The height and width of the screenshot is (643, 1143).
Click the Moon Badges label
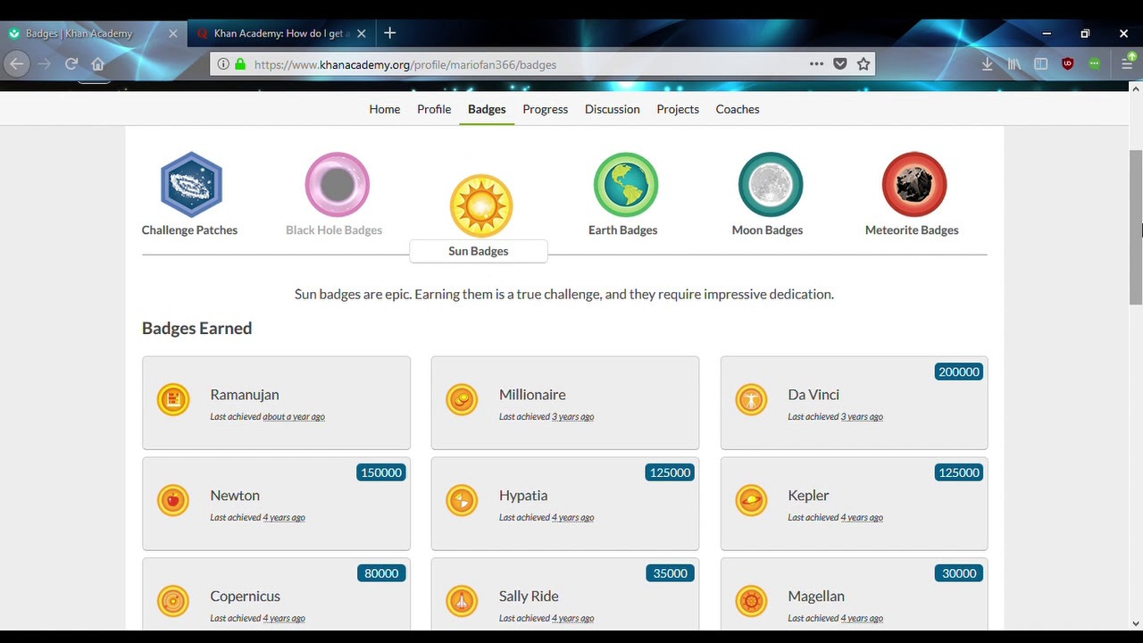click(x=767, y=230)
